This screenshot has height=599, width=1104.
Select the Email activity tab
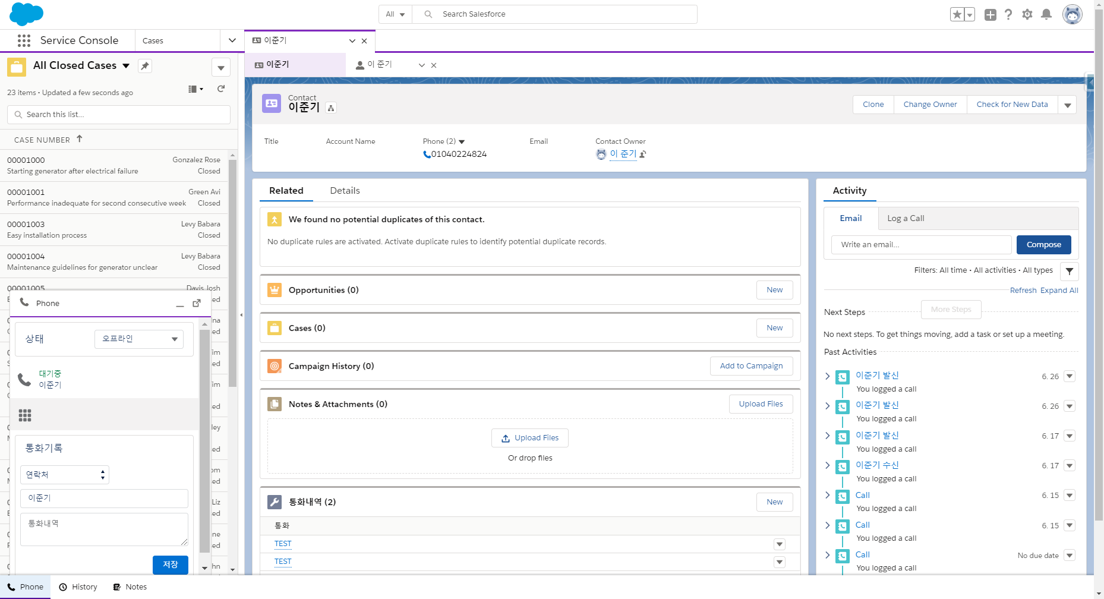[851, 219]
